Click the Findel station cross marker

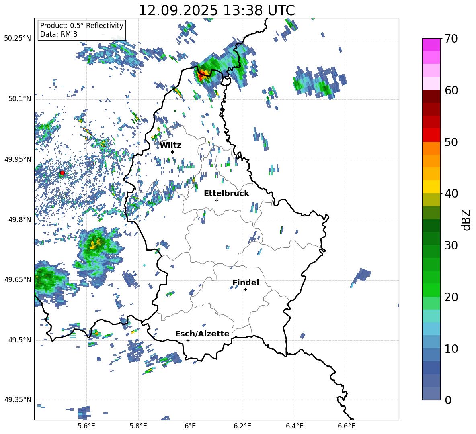coord(245,290)
